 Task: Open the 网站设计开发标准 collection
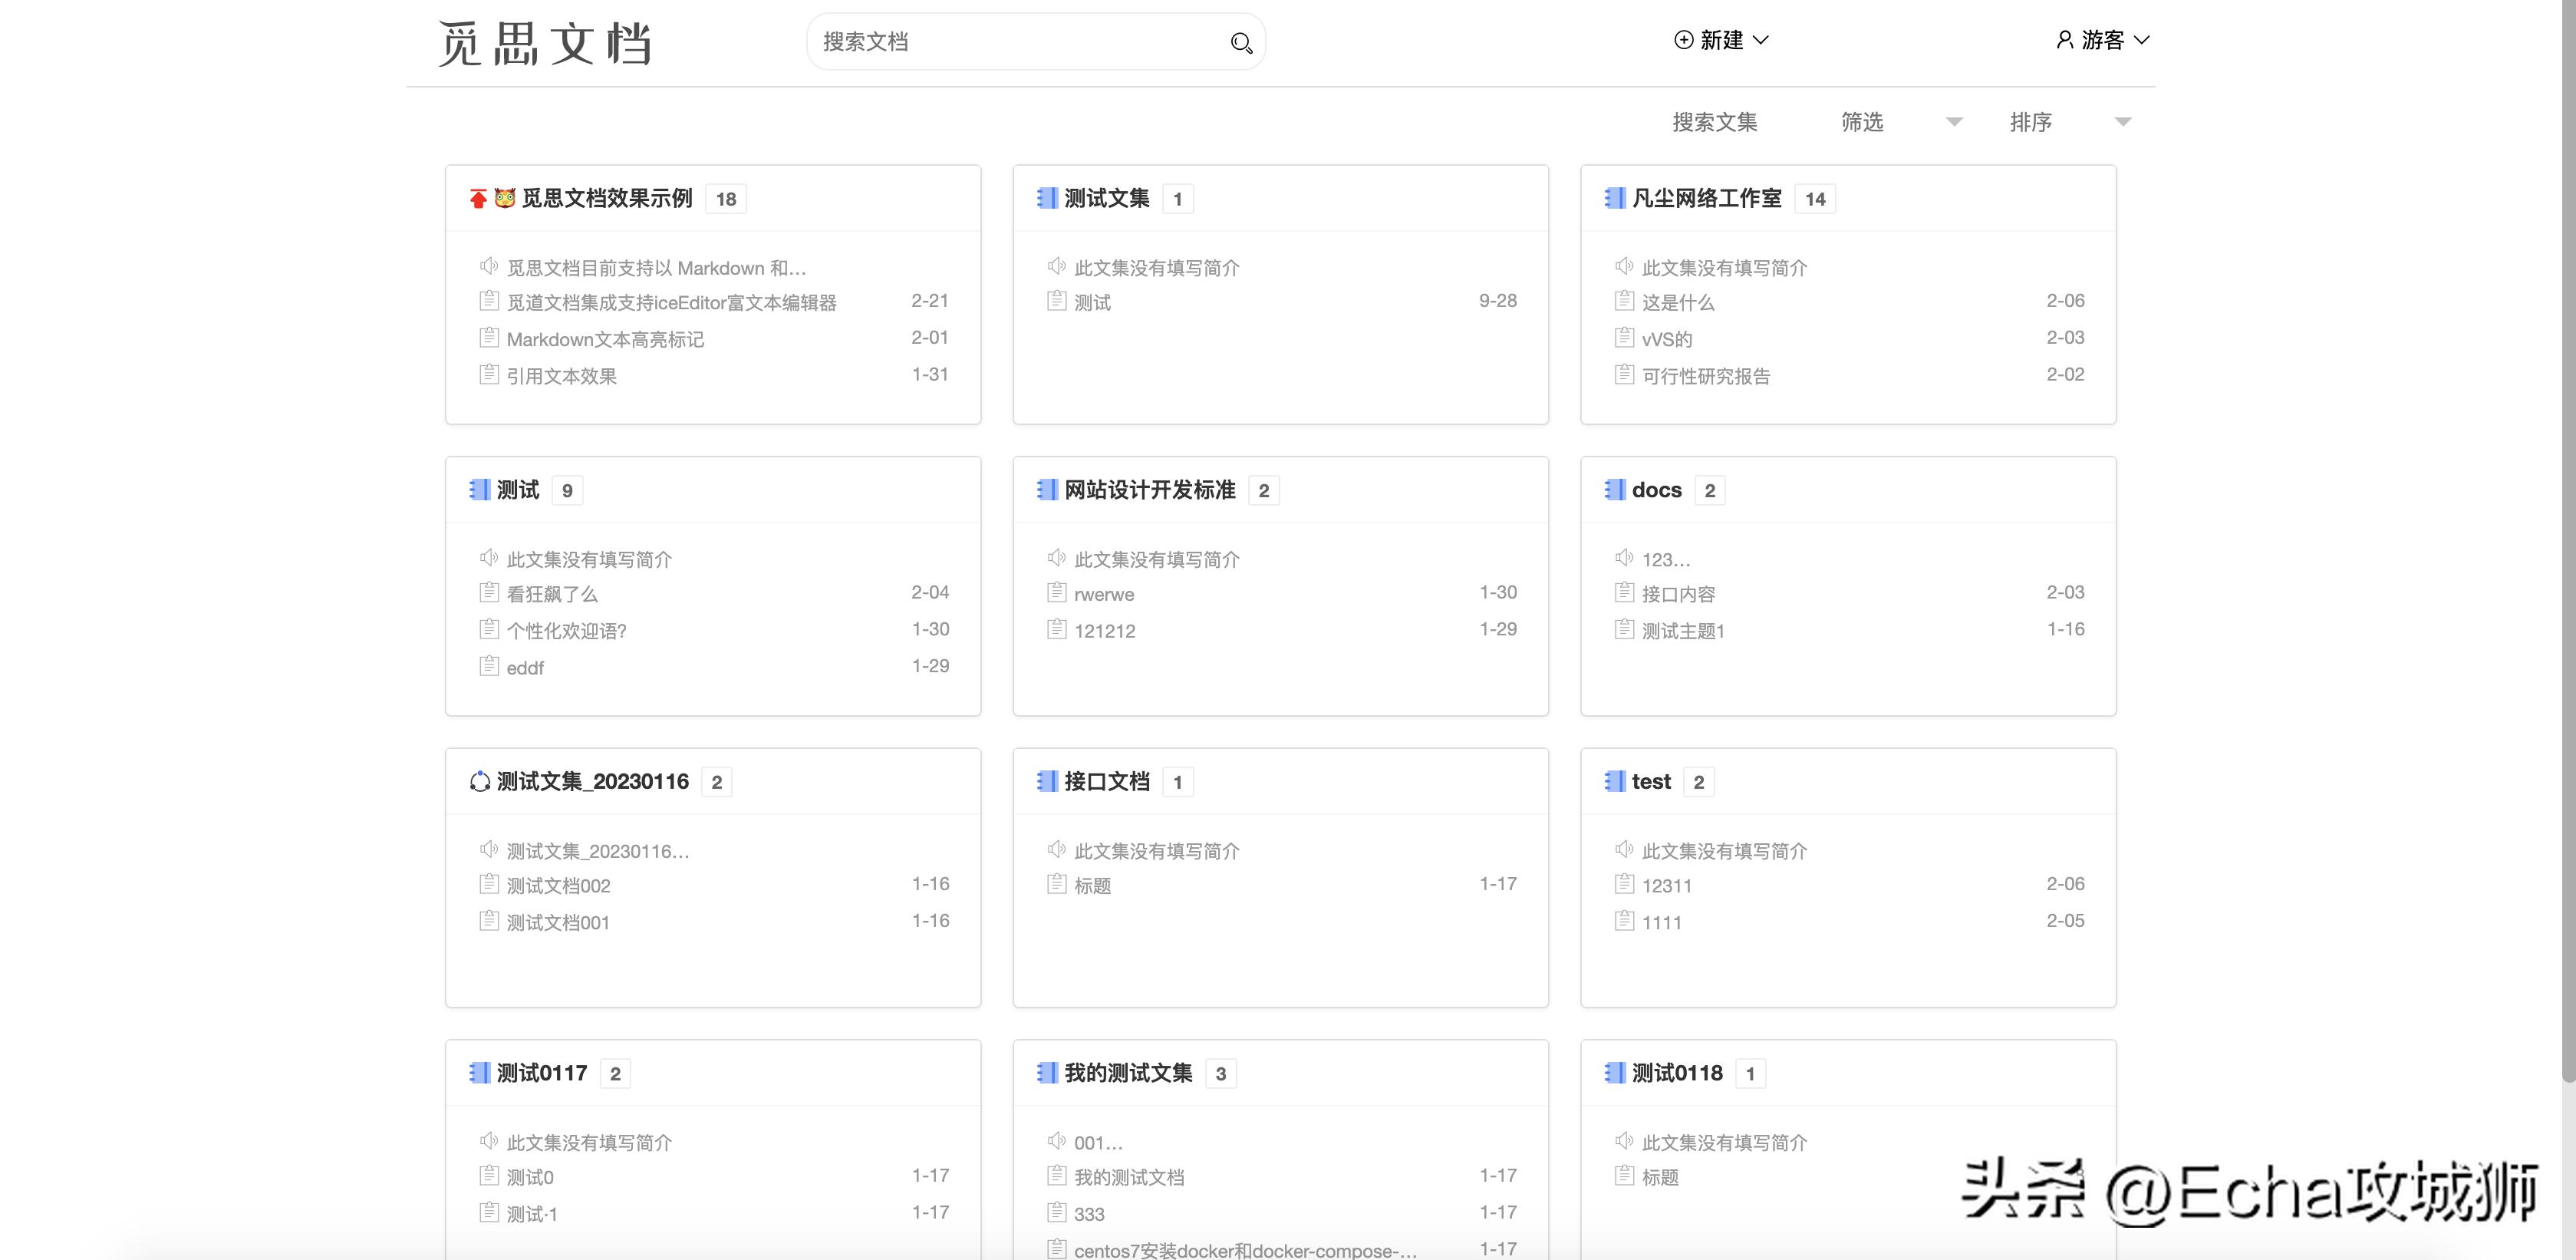1148,490
